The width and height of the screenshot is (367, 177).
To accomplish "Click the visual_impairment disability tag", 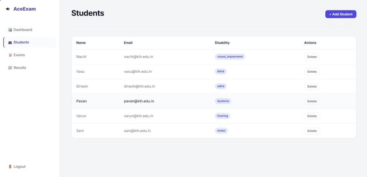I will pyautogui.click(x=230, y=57).
